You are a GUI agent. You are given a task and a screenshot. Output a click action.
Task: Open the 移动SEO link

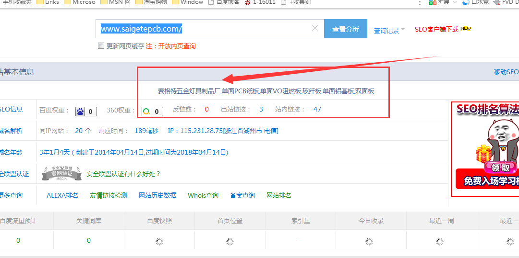[506, 72]
